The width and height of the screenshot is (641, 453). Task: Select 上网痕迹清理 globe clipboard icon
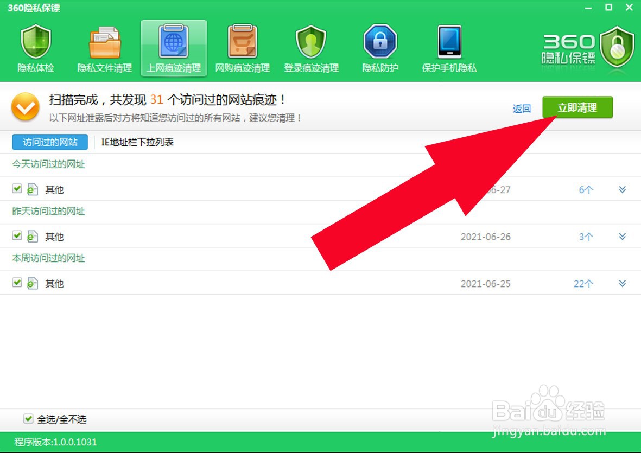(174, 42)
